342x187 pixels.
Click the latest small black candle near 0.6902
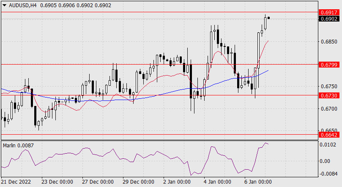click(269, 18)
